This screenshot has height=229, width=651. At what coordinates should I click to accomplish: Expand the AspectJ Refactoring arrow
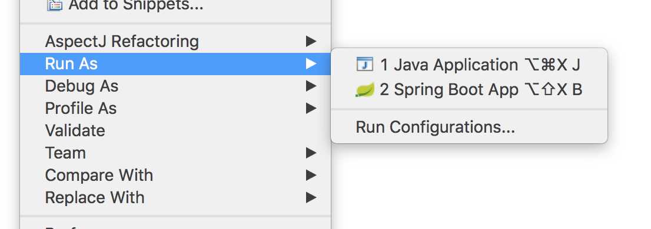tap(311, 42)
